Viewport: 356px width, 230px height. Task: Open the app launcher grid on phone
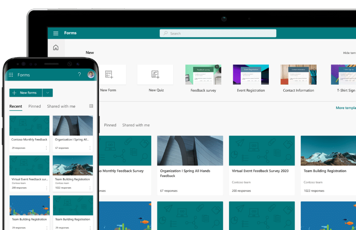click(11, 75)
